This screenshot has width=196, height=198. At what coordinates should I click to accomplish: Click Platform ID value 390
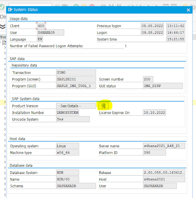[x=154, y=153]
